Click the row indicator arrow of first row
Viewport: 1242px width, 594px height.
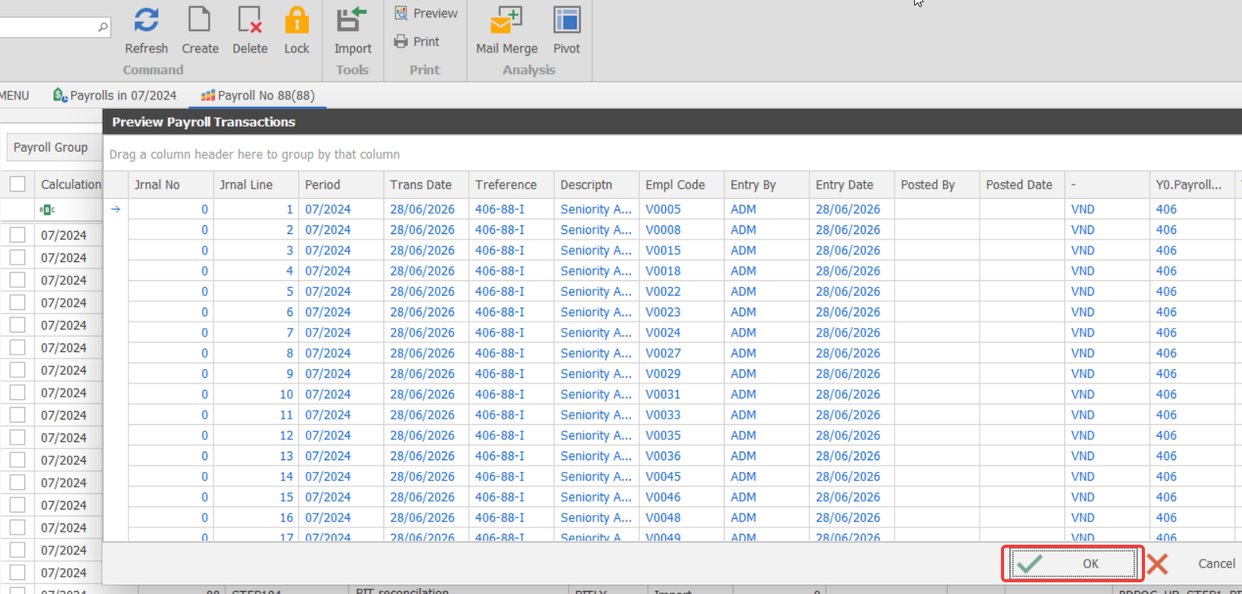(x=116, y=209)
